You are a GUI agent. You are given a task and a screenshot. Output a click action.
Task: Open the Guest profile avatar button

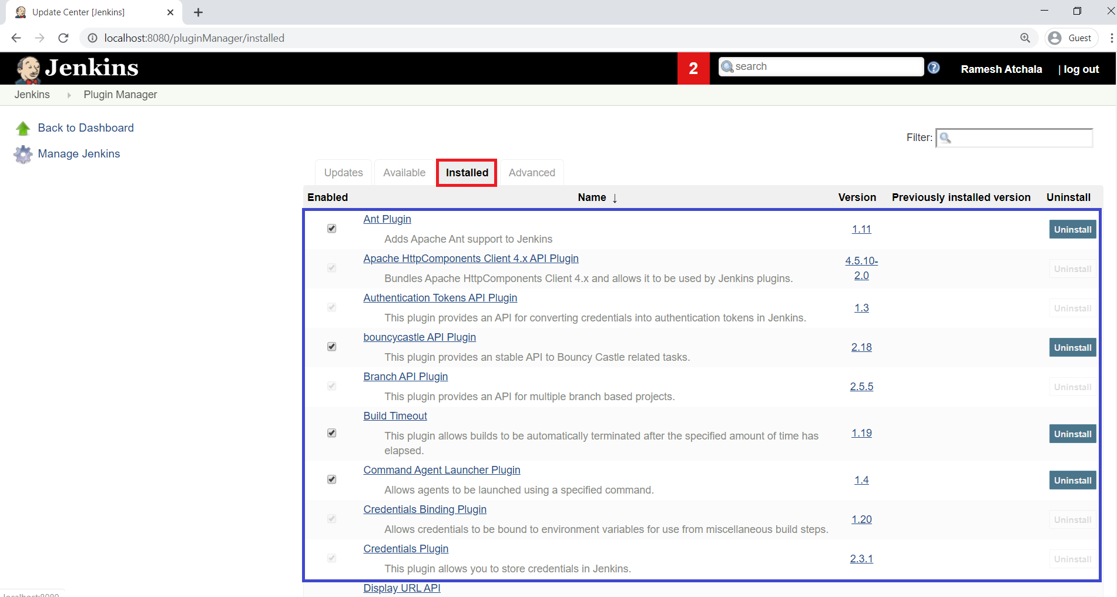pyautogui.click(x=1072, y=38)
